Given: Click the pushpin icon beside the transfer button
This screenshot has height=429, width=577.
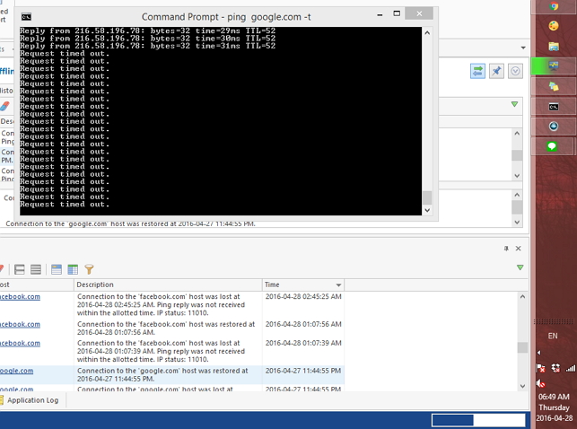Looking at the screenshot, I should [x=496, y=71].
